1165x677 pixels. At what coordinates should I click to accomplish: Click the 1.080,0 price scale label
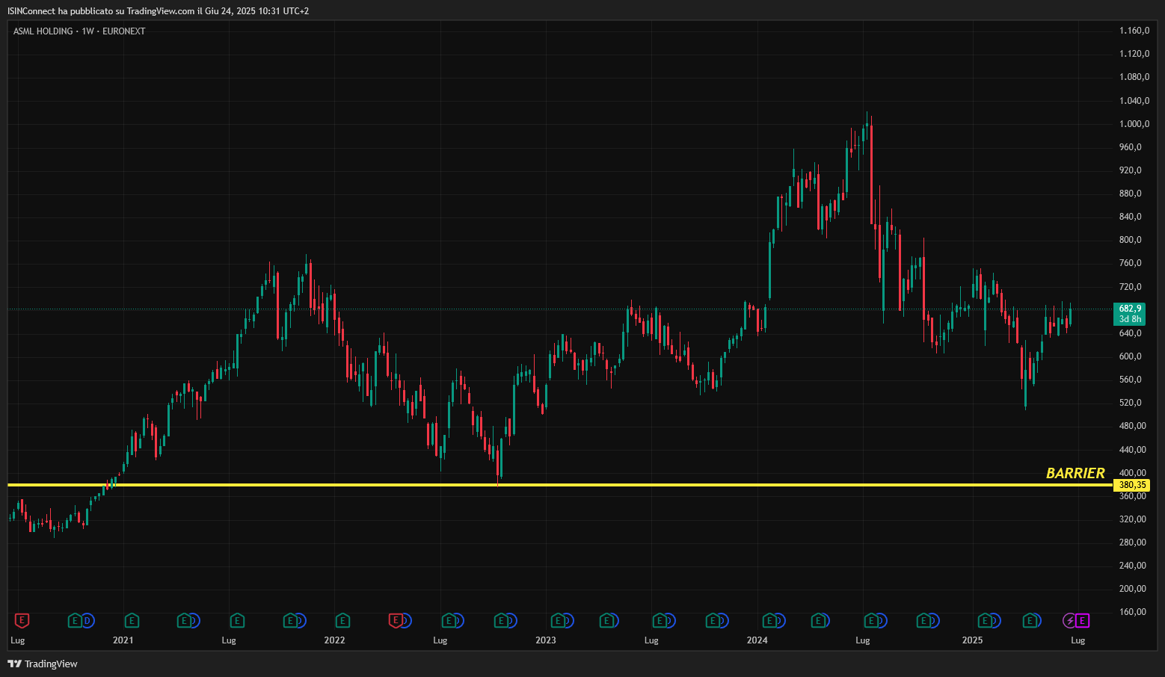(x=1134, y=77)
